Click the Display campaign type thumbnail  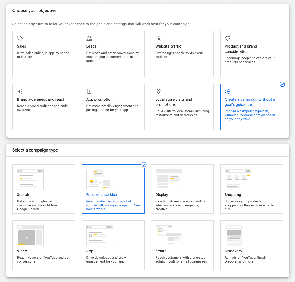[x=169, y=179]
